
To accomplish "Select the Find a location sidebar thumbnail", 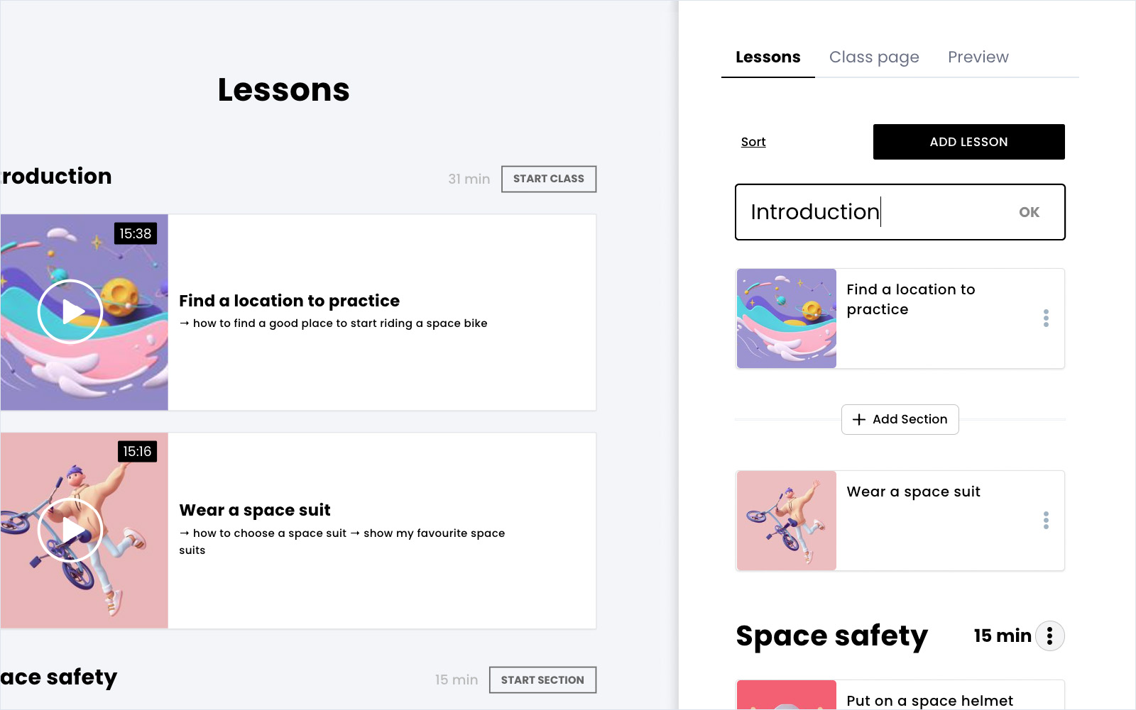I will 787,318.
